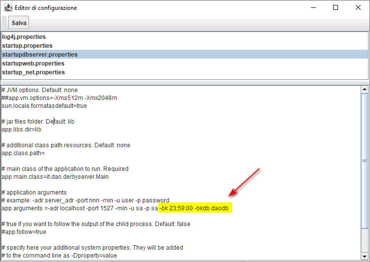Viewport: 370px width, 262px height.
Task: Select the highlighted startupdbserver.properties entry
Action: pyautogui.click(x=40, y=55)
